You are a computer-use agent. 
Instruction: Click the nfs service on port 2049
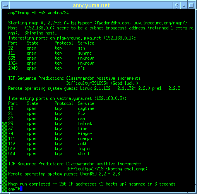click(81, 68)
